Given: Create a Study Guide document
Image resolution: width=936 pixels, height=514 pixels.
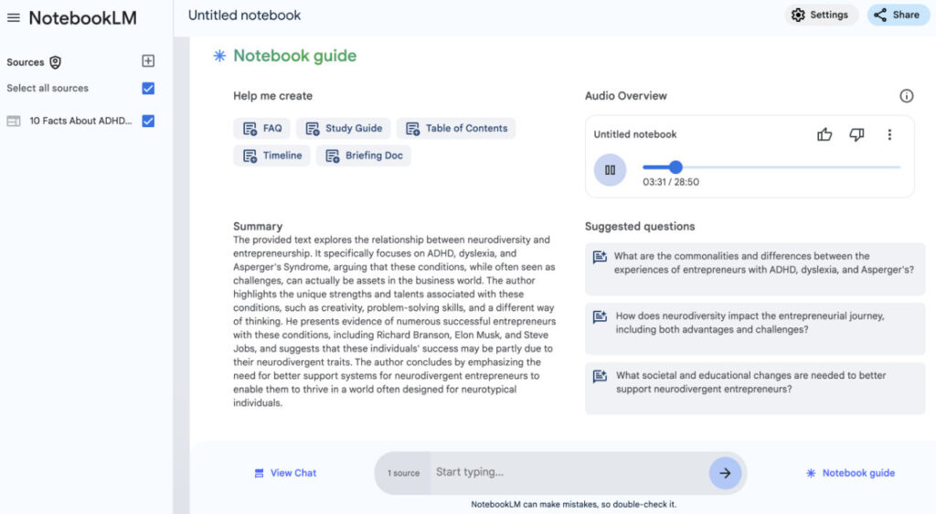Looking at the screenshot, I should [344, 128].
